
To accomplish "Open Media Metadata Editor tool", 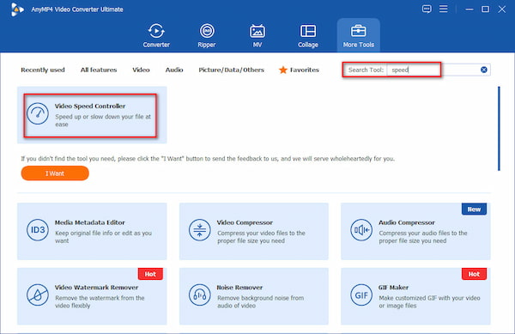I will 92,231.
